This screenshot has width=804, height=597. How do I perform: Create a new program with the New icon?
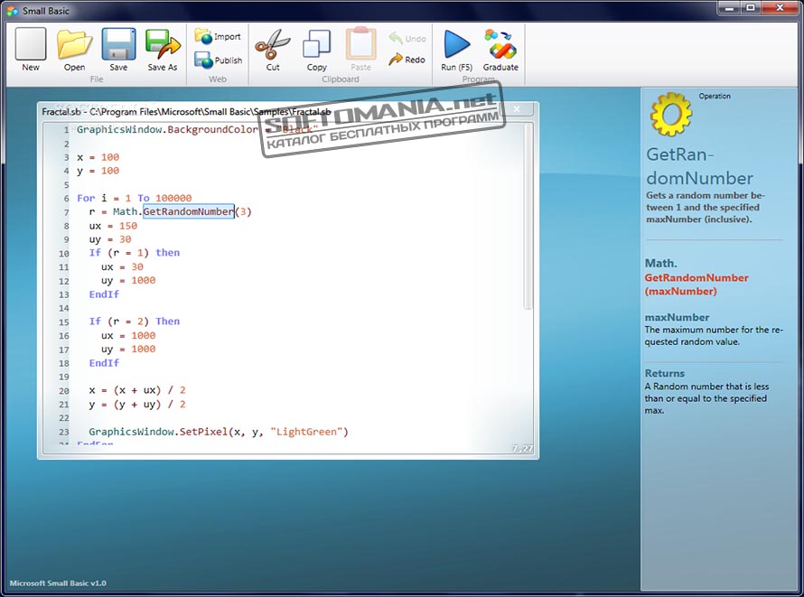30,45
